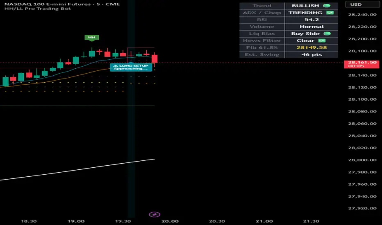Click the green checkmark beside Clear
The width and height of the screenshot is (382, 225).
[322, 40]
